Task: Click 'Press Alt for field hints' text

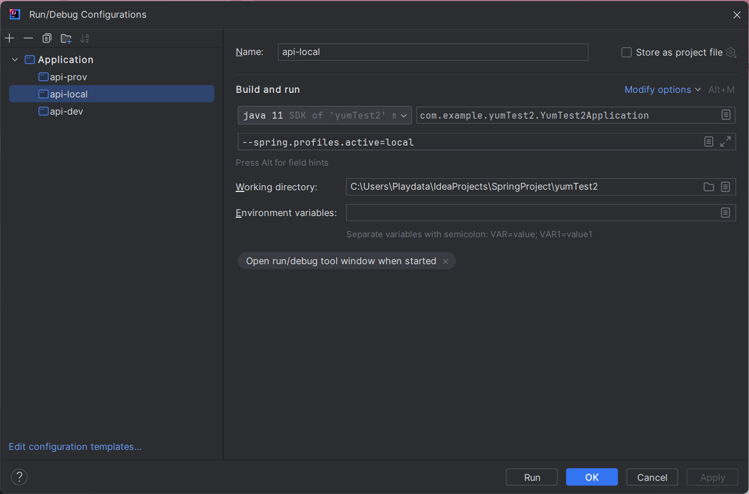Action: coord(282,163)
